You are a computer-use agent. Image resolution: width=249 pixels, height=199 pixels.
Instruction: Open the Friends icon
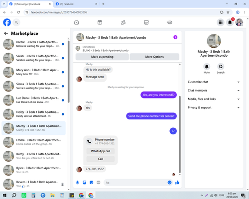[x=123, y=22]
